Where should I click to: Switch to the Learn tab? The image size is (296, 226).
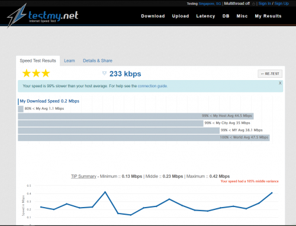point(69,61)
